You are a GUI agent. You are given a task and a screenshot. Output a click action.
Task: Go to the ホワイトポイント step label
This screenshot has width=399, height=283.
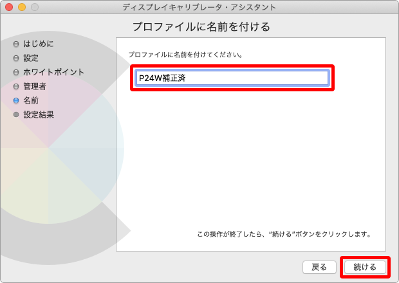tap(53, 73)
